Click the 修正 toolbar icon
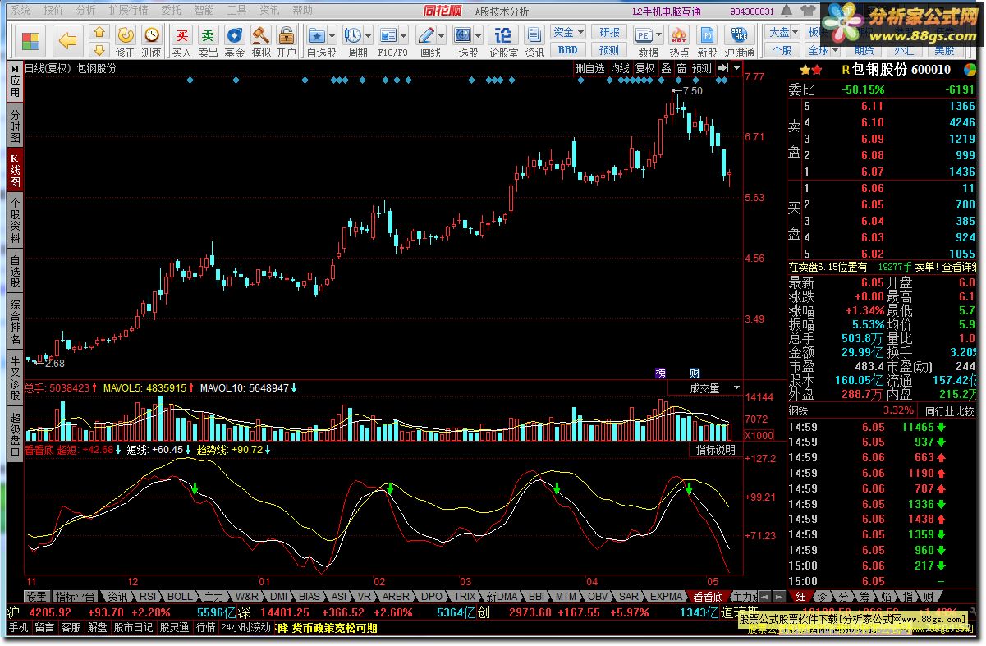986x646 pixels. click(126, 34)
